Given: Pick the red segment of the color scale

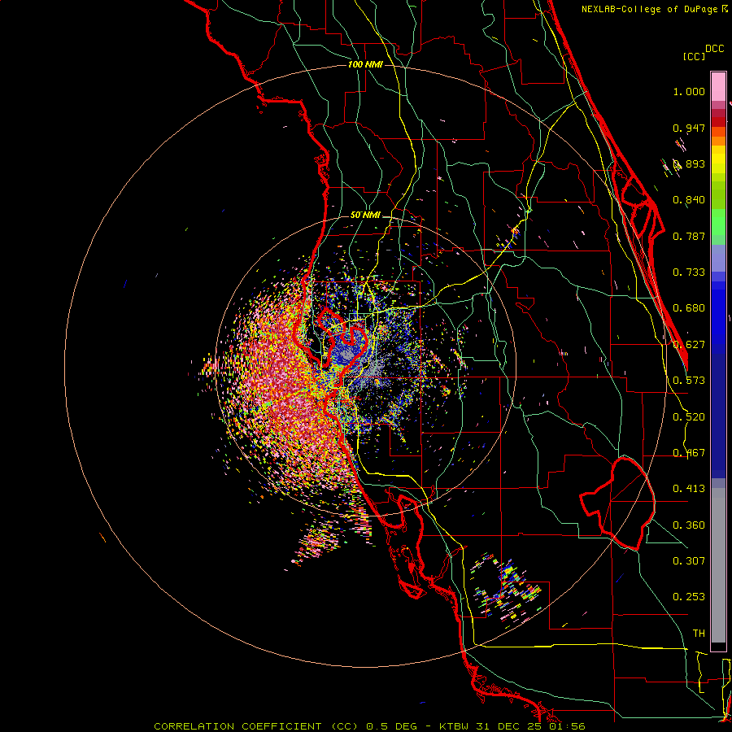Looking at the screenshot, I should click(718, 122).
